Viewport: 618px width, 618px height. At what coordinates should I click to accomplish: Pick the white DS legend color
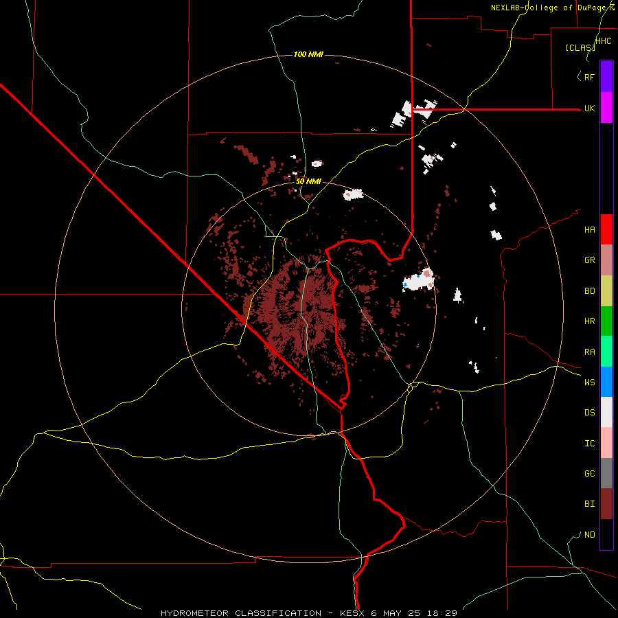click(x=606, y=412)
